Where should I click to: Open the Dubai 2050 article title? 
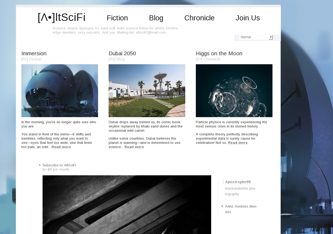click(x=122, y=53)
